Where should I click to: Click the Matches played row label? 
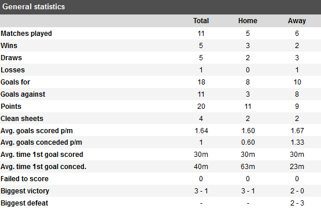pyautogui.click(x=26, y=34)
